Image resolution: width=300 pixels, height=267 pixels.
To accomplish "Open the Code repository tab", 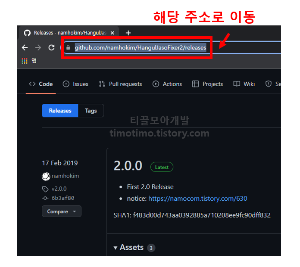I will coord(41,84).
